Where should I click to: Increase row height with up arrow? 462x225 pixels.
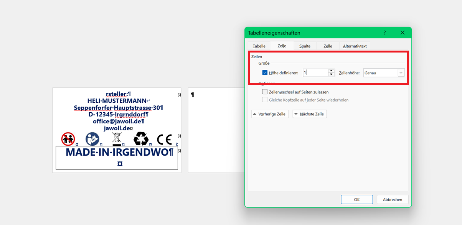pos(332,71)
